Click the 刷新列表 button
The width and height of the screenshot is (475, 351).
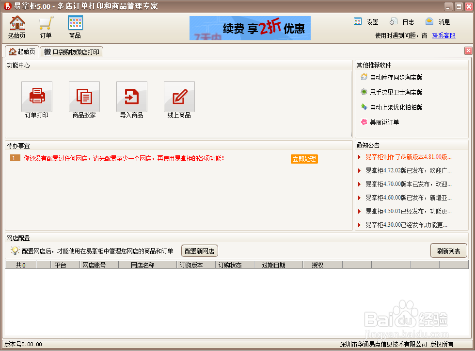(x=448, y=251)
